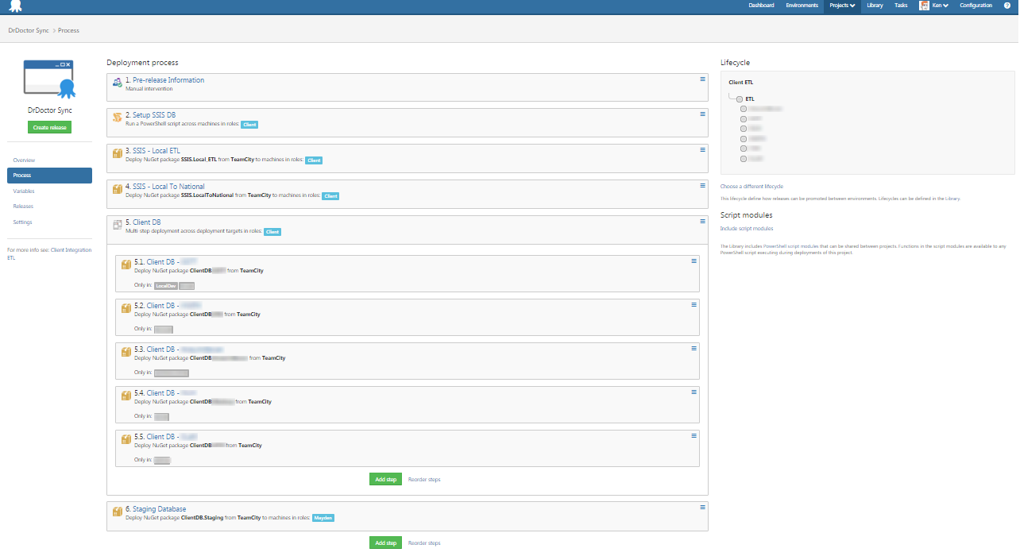Open the Library tab in top navigation

coord(875,6)
